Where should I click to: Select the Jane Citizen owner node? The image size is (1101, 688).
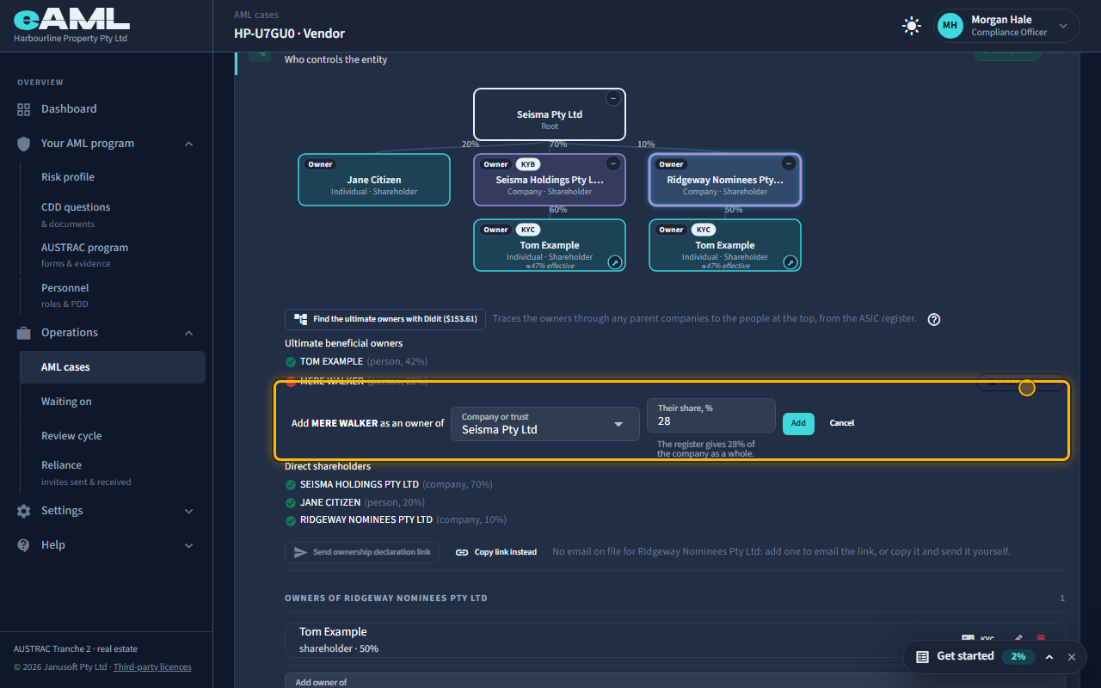tap(374, 180)
